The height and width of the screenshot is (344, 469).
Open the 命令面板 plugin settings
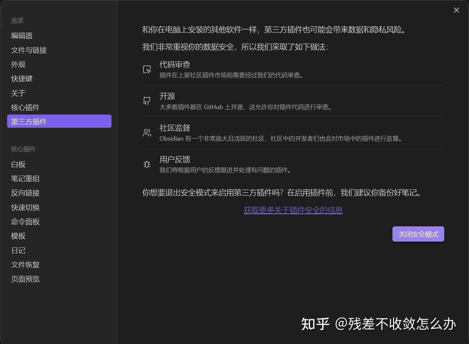(x=59, y=222)
